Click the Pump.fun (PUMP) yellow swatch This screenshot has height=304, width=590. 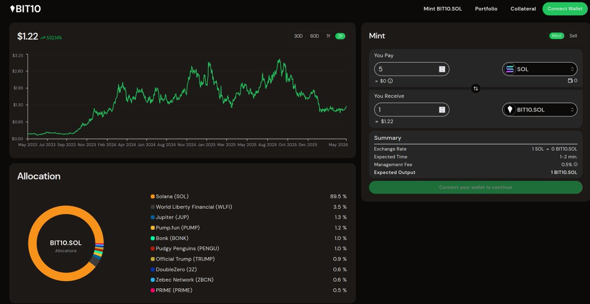(x=153, y=228)
